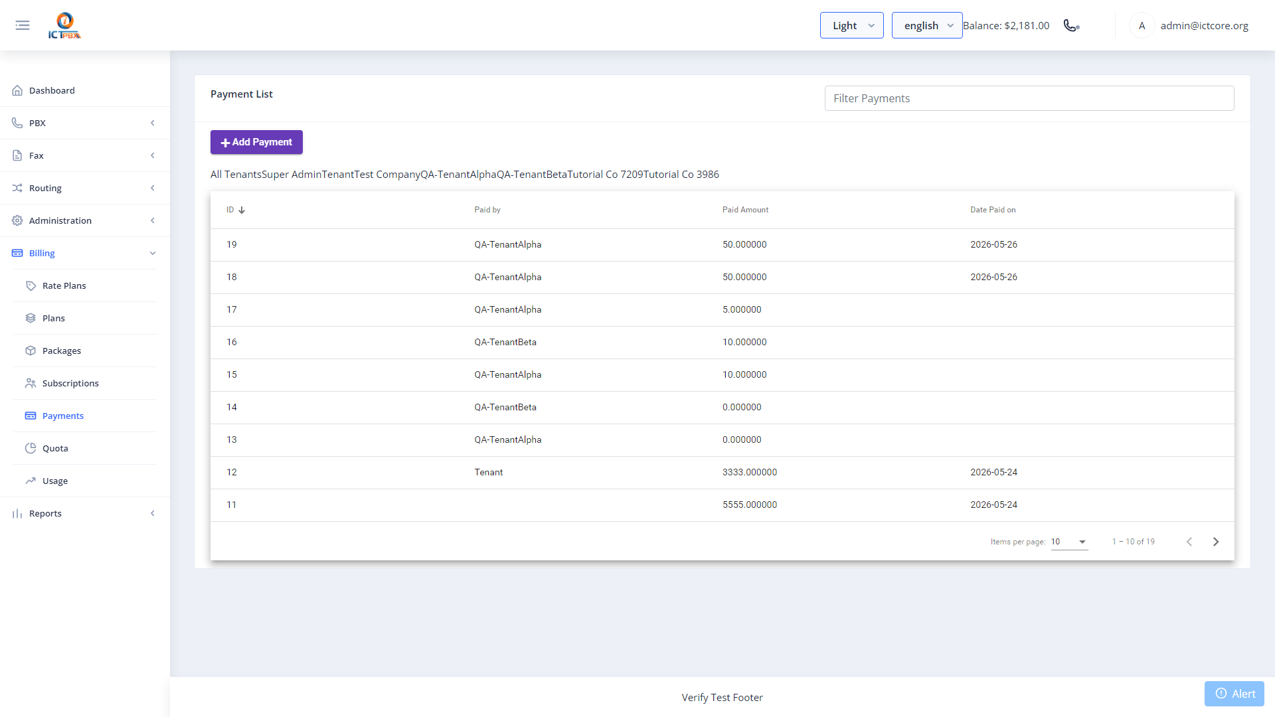This screenshot has width=1275, height=717.
Task: Click the Dashboard home icon
Action: 17,90
